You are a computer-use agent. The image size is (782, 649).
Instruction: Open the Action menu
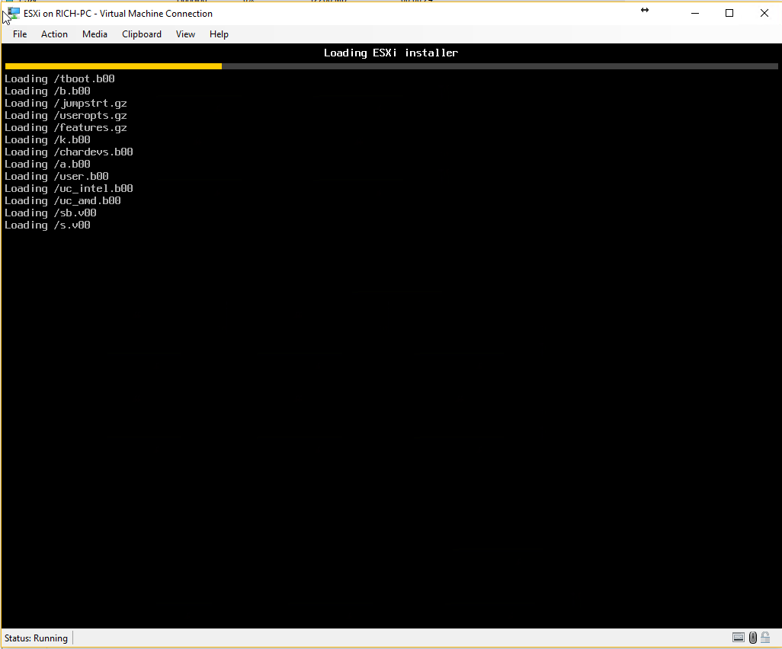(54, 34)
